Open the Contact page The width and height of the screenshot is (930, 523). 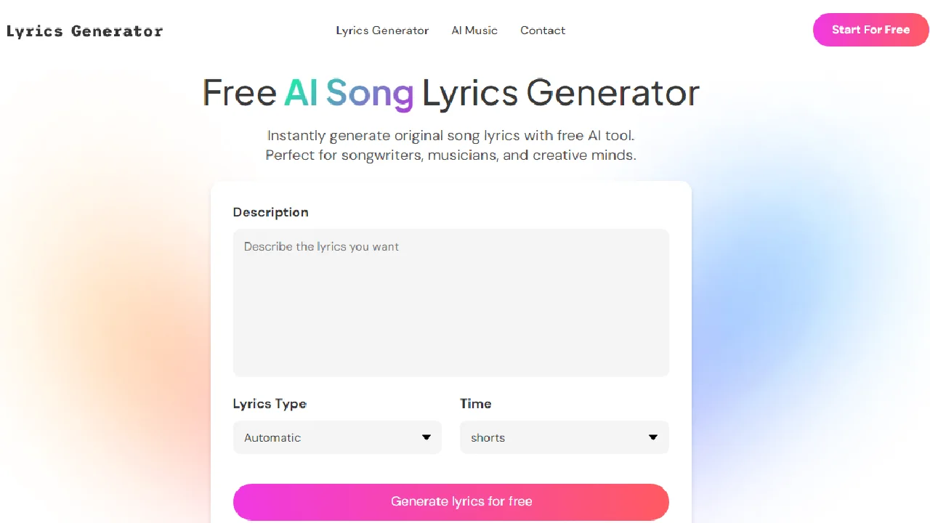click(x=543, y=31)
